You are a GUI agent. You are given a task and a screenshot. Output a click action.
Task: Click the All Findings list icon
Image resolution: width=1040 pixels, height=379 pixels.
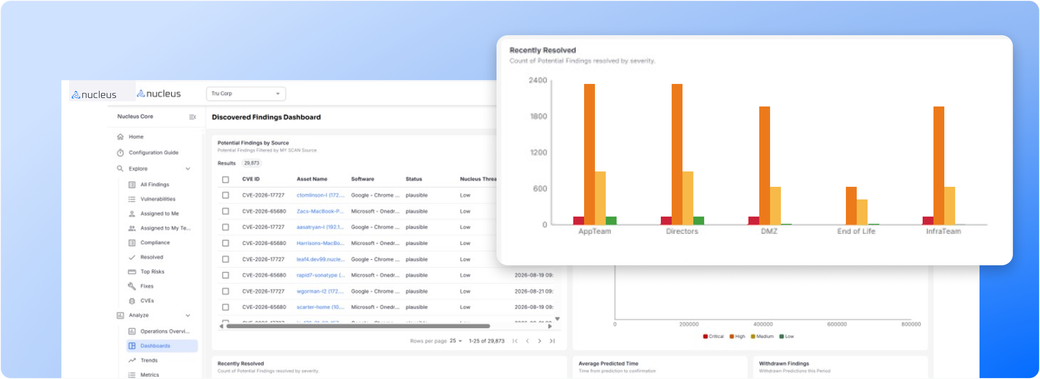click(132, 185)
